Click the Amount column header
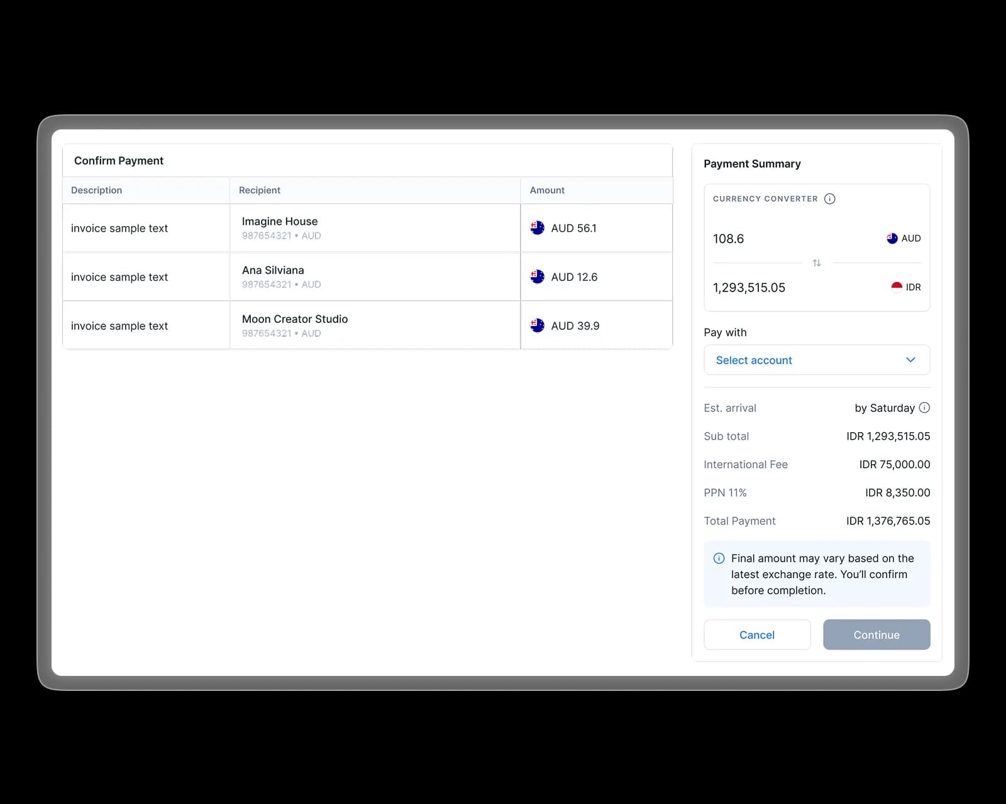Screen dimensions: 1006x804 click(547, 190)
